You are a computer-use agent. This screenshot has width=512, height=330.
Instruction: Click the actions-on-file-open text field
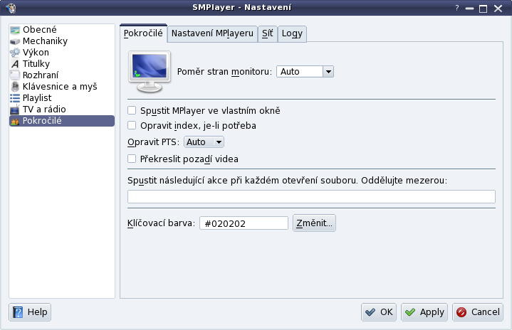pyautogui.click(x=311, y=196)
